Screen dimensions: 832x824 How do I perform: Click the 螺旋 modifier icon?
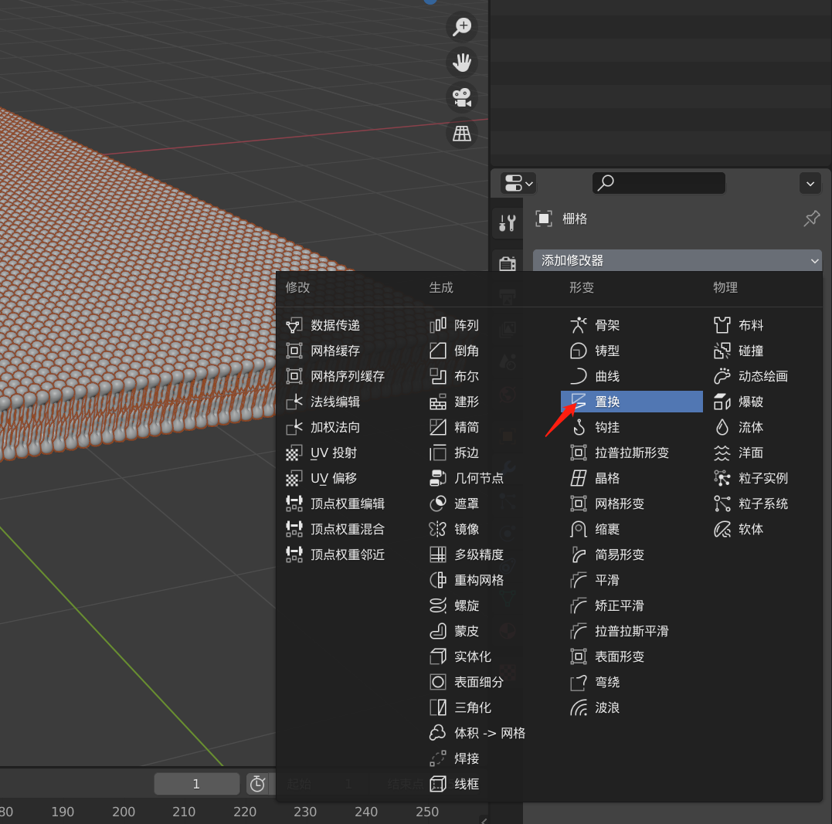coord(438,605)
